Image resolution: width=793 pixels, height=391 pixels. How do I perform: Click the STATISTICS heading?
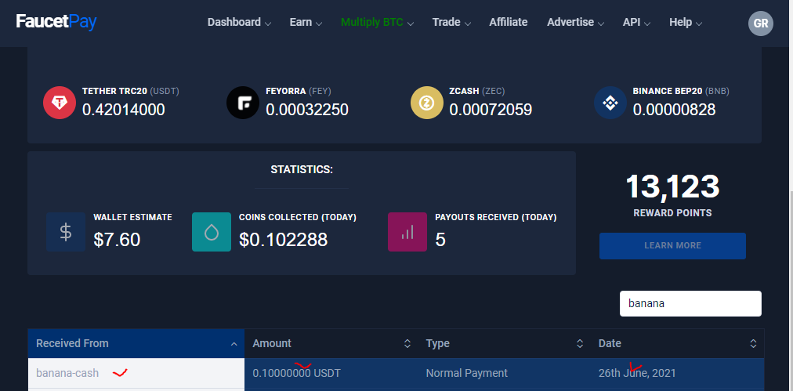click(302, 170)
